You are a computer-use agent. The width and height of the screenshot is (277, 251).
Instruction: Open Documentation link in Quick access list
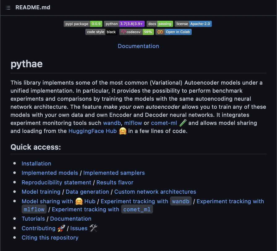[x=71, y=219]
